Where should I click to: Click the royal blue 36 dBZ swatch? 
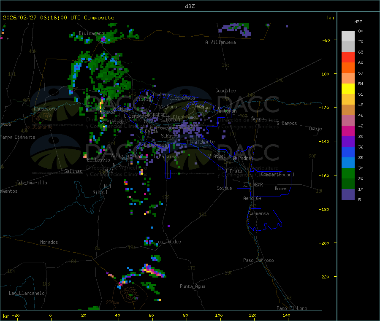coord(348,152)
